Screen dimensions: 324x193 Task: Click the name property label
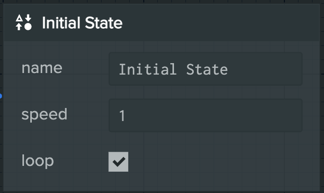point(42,68)
